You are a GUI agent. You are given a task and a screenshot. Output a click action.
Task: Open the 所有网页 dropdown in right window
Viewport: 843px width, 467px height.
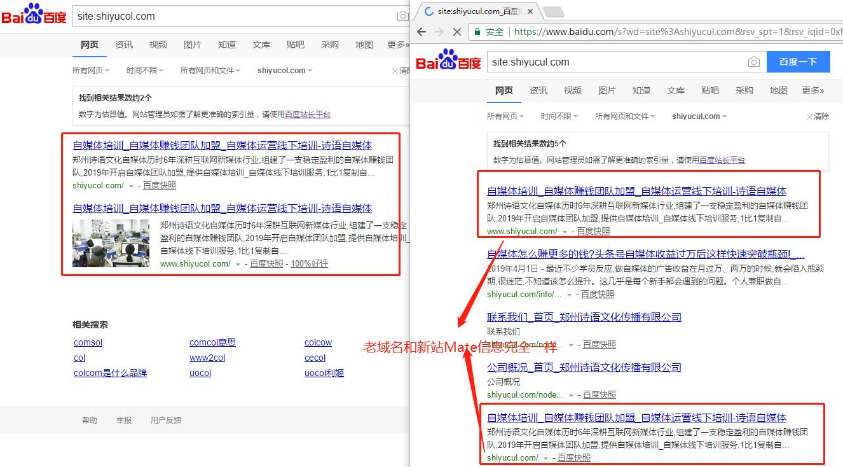(505, 116)
